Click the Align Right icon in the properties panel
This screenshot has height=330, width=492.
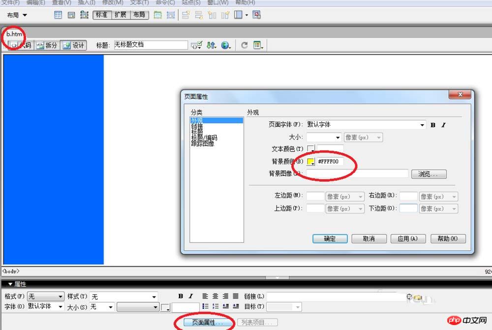226,296
